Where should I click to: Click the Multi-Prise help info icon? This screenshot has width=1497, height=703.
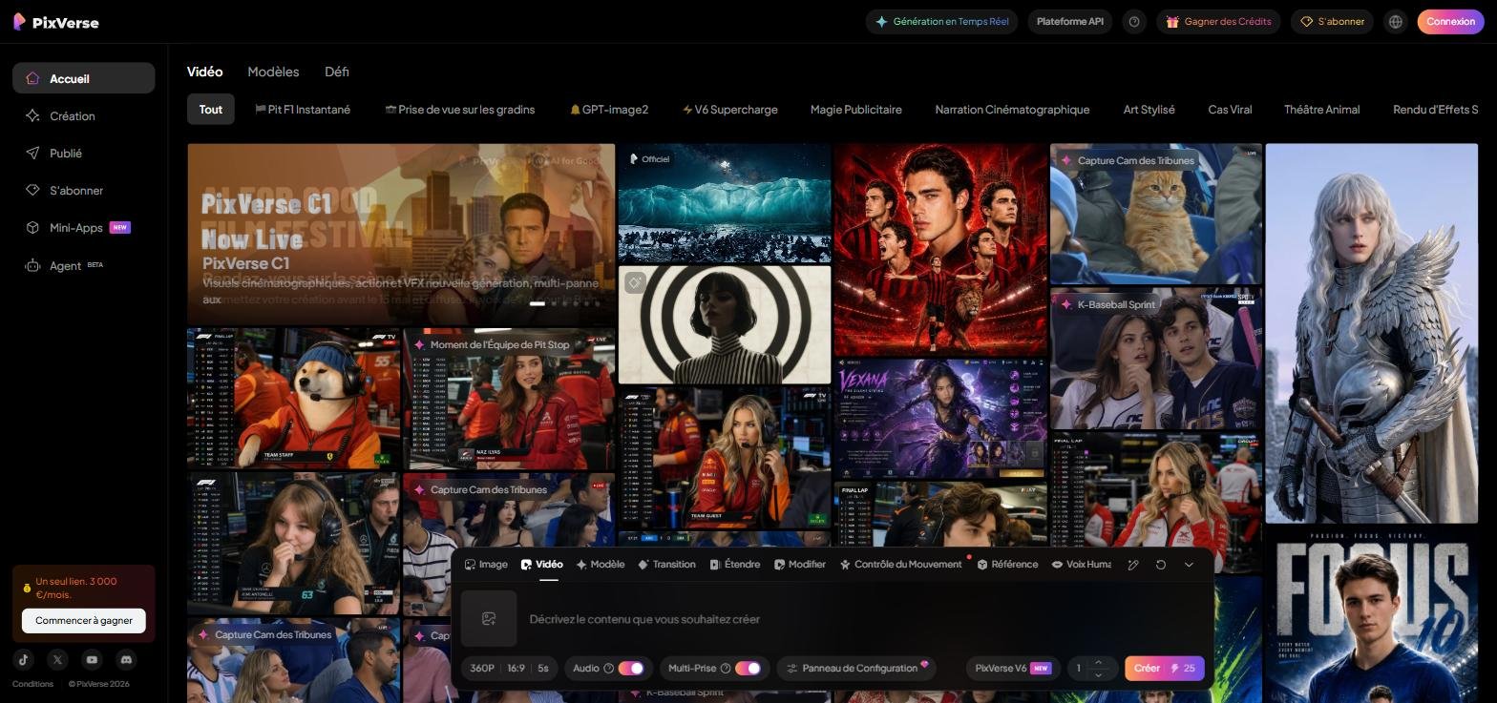[726, 669]
